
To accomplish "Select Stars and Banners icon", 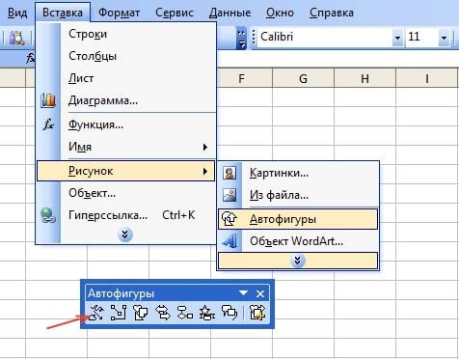I will pos(207,313).
